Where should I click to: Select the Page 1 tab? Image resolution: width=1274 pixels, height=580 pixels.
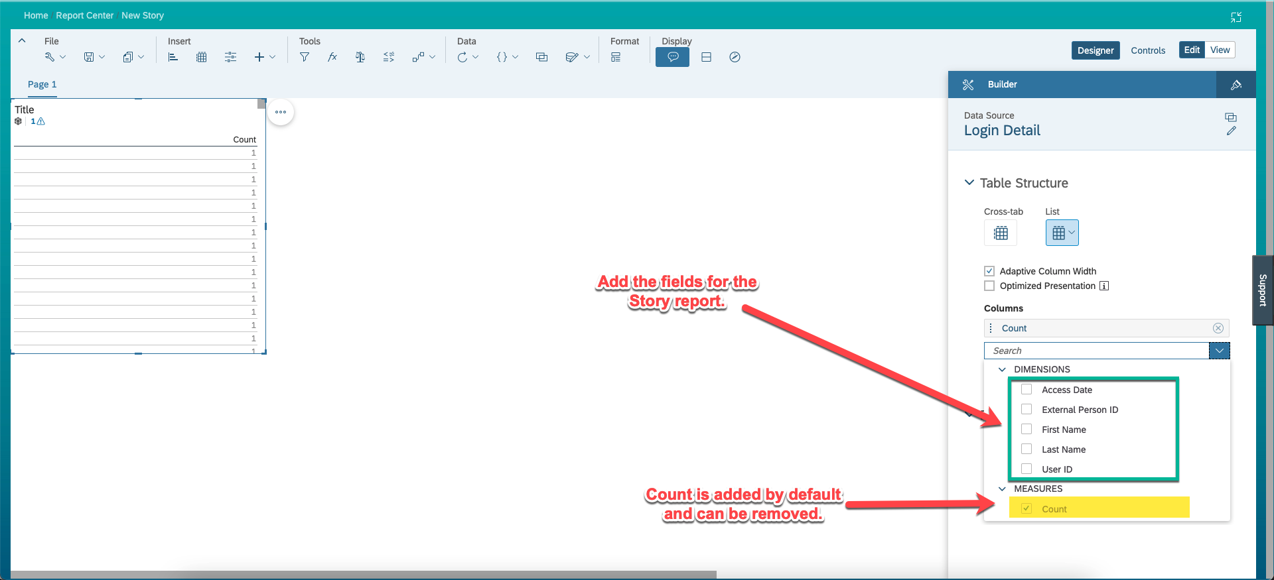pos(42,84)
